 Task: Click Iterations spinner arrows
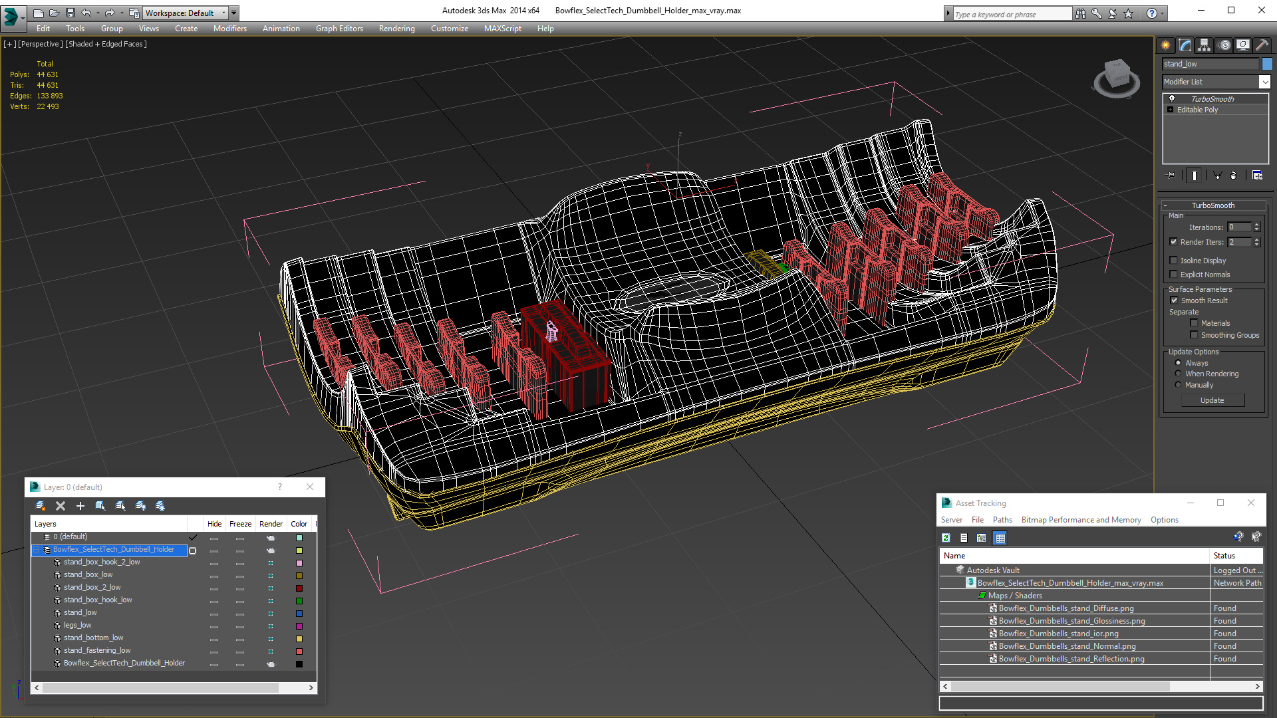point(1256,227)
